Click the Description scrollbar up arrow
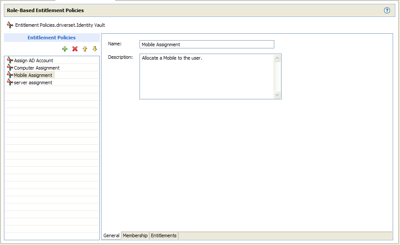Screen dimensions: 400x245 (277, 58)
